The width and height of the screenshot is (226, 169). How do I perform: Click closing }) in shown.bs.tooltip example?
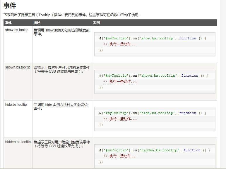coord(101,88)
